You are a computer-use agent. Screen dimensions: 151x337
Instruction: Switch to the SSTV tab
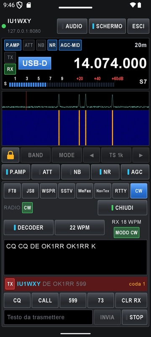[67, 191]
